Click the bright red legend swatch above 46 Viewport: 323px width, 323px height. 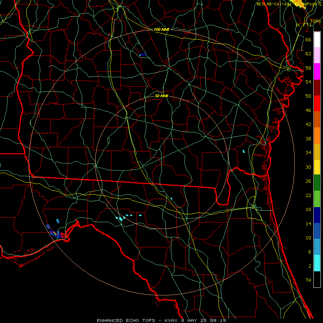(x=317, y=103)
